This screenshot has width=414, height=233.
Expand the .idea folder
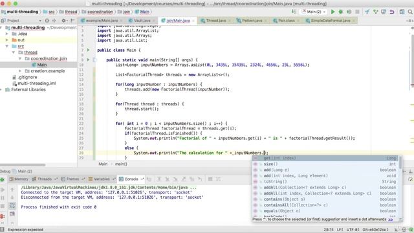7,34
